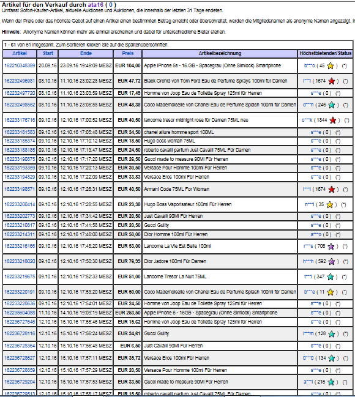The image size is (355, 397).
Task: Open article number 162233198571
Action: tap(20, 189)
